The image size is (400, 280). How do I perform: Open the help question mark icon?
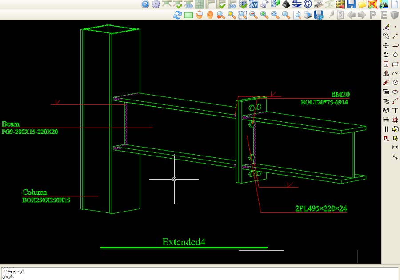pyautogui.click(x=145, y=4)
